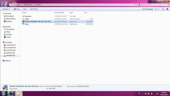Open the view options dropdown arrow

click(159, 9)
